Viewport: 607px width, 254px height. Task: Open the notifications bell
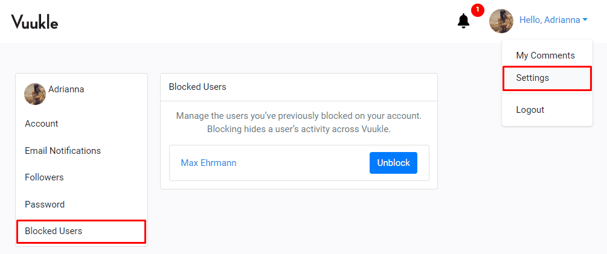[463, 21]
